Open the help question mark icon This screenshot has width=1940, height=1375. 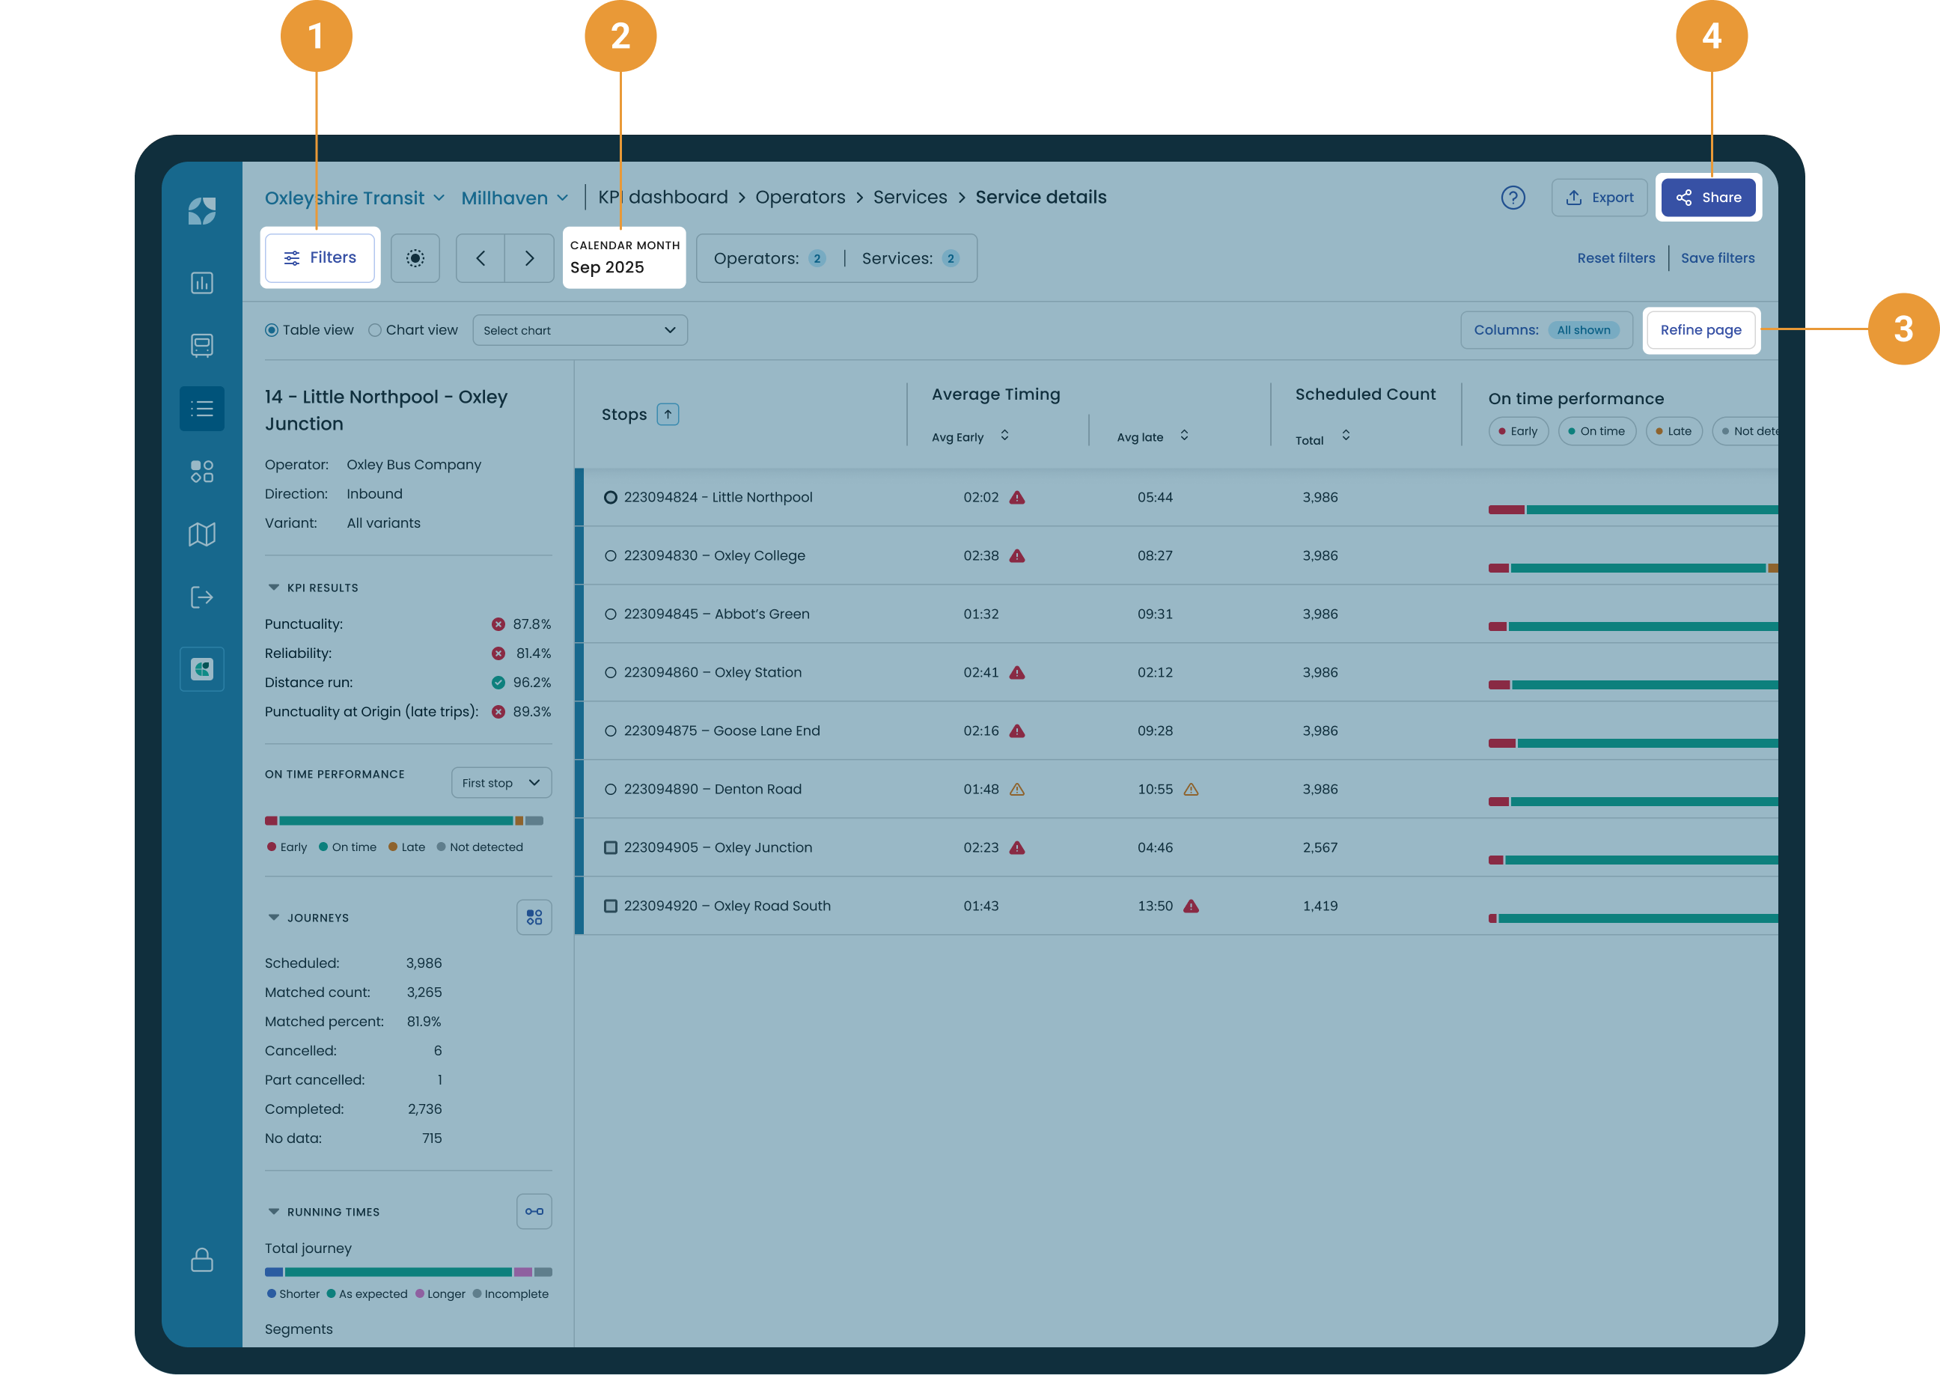pyautogui.click(x=1513, y=198)
